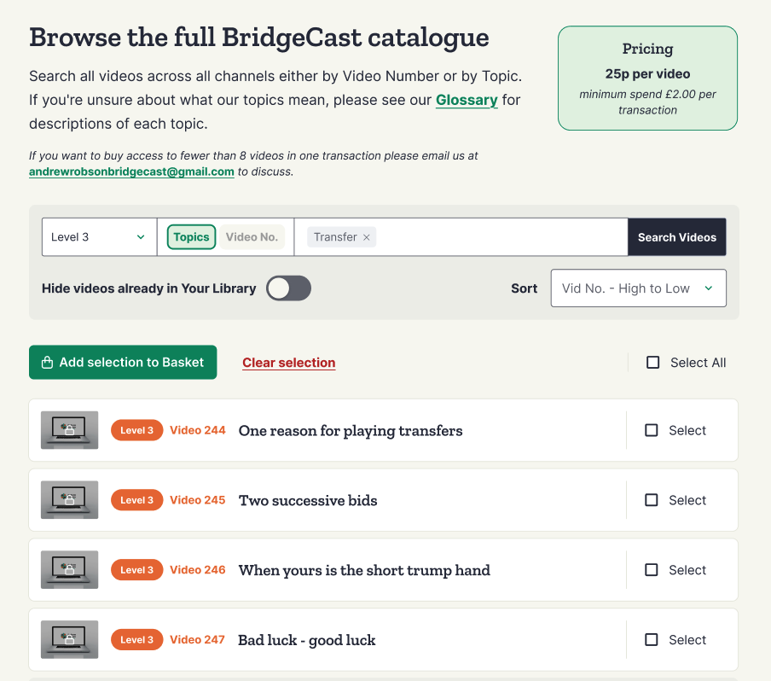Image resolution: width=771 pixels, height=681 pixels.
Task: Click the title 'Bad luck - good luck'
Action: (307, 640)
